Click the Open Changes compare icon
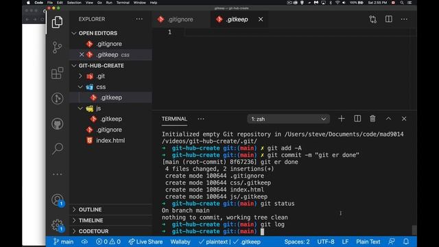439x247 pixels. click(372, 19)
